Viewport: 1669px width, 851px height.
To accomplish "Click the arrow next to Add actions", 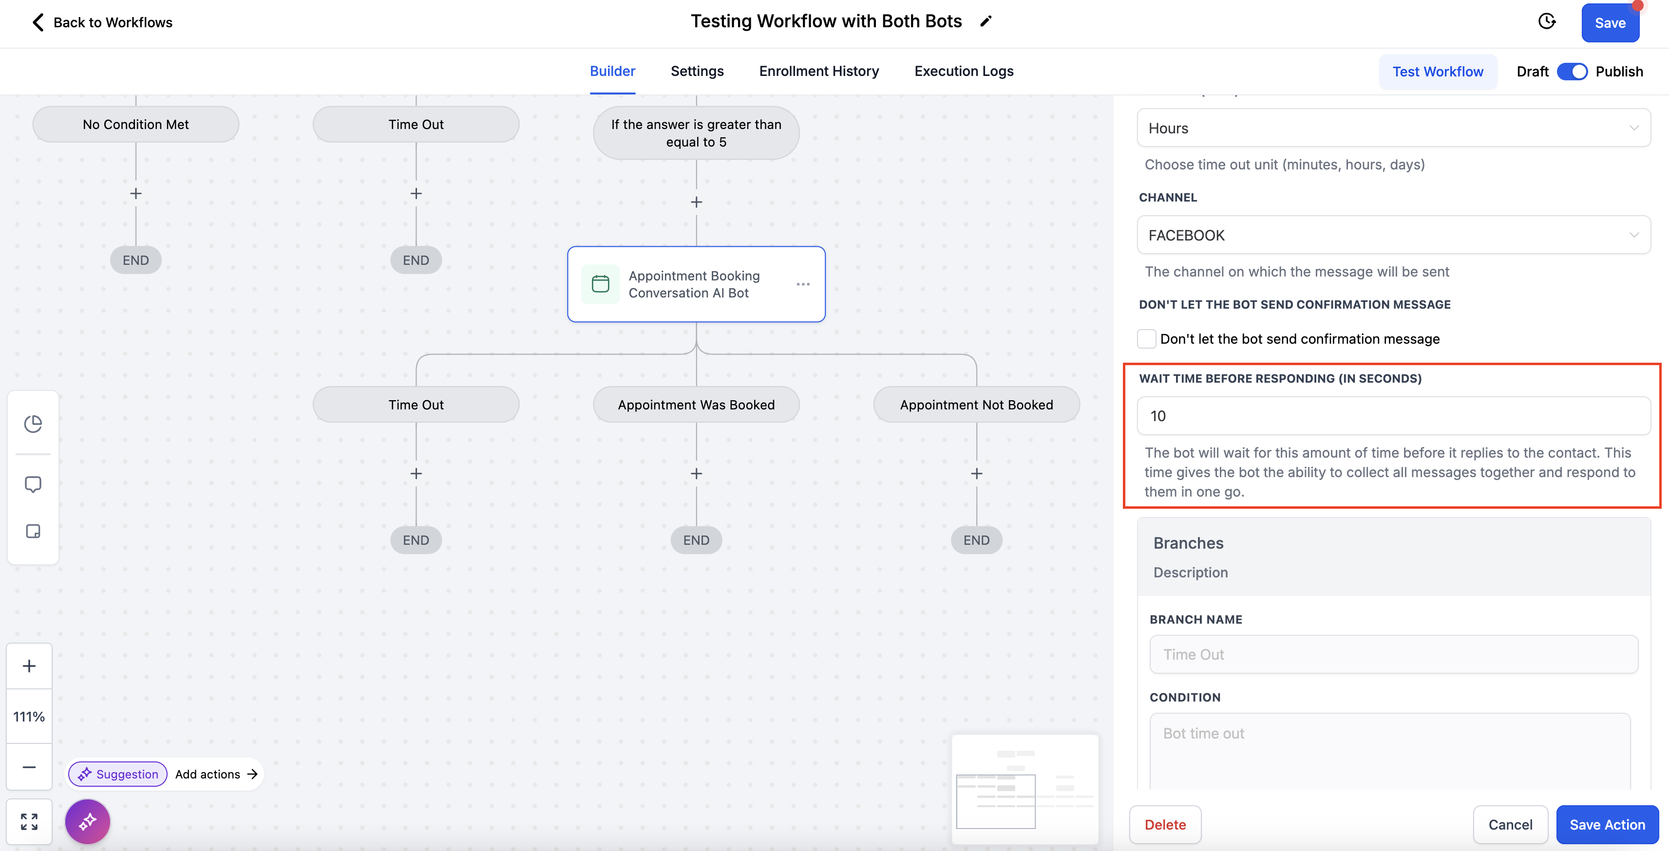I will tap(253, 774).
